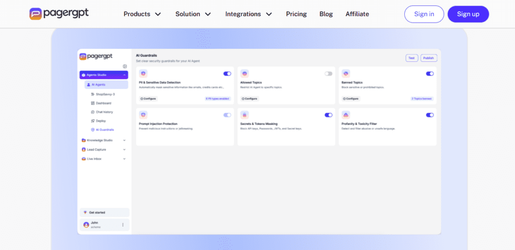Click the Allowed Topics card icon

(x=244, y=73)
